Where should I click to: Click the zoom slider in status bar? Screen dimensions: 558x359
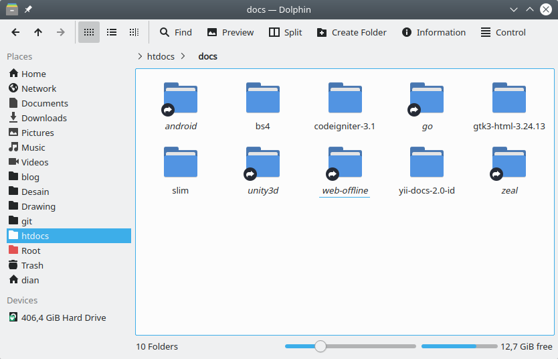point(320,346)
